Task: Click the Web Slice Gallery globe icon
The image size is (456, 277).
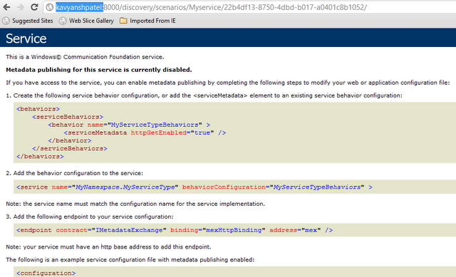Action: click(x=63, y=21)
